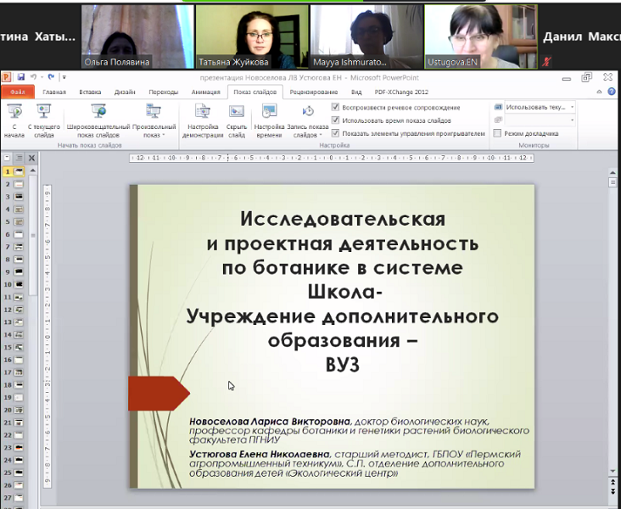Enable Режим докладчика checkbox
Image resolution: width=621 pixels, height=509 pixels.
click(x=497, y=133)
